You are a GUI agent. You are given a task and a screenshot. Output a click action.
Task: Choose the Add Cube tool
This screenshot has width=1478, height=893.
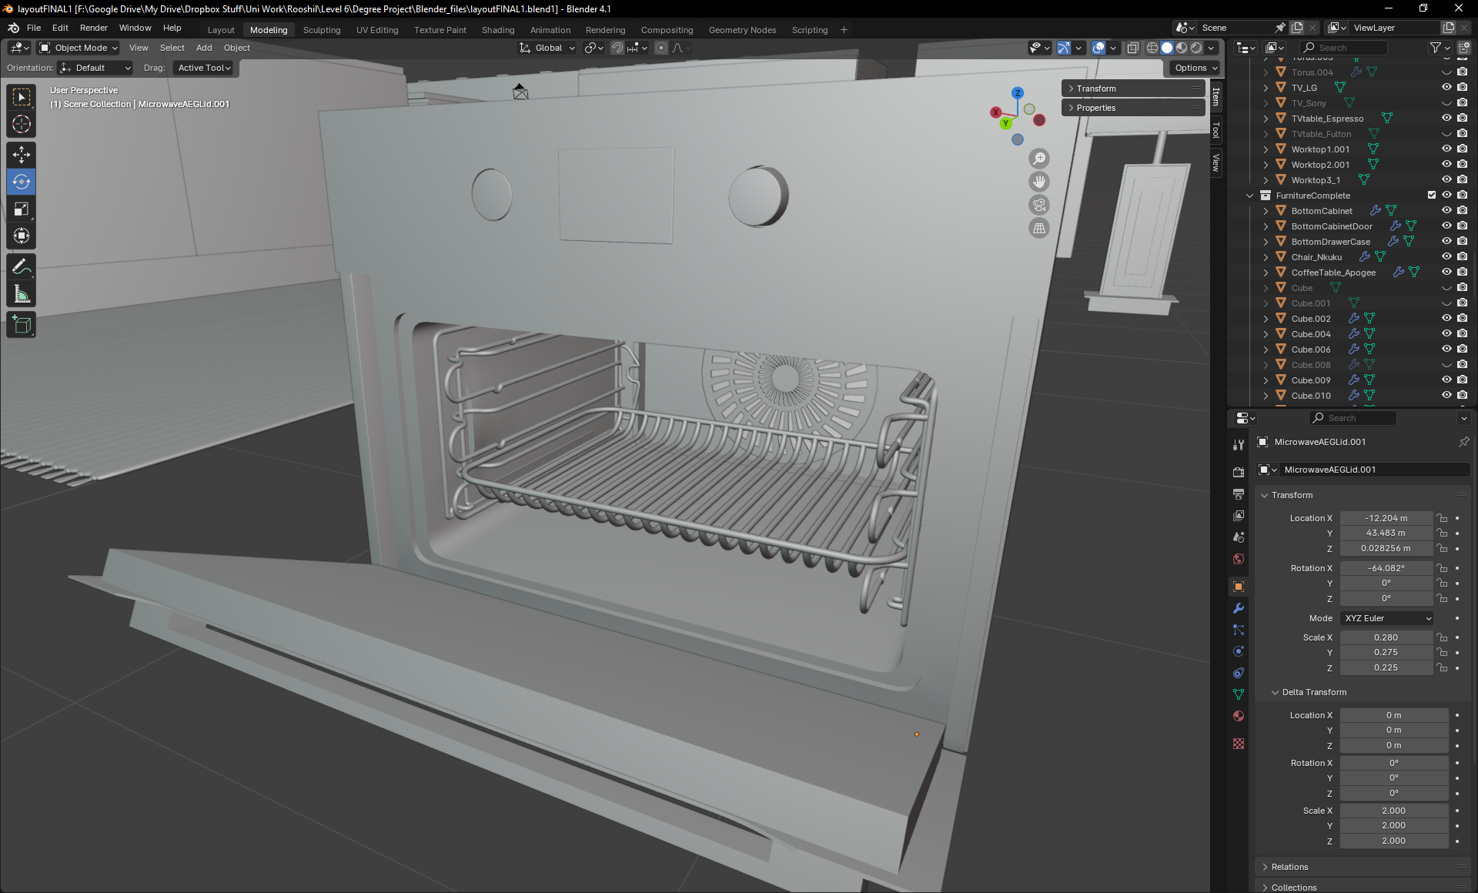(x=22, y=325)
